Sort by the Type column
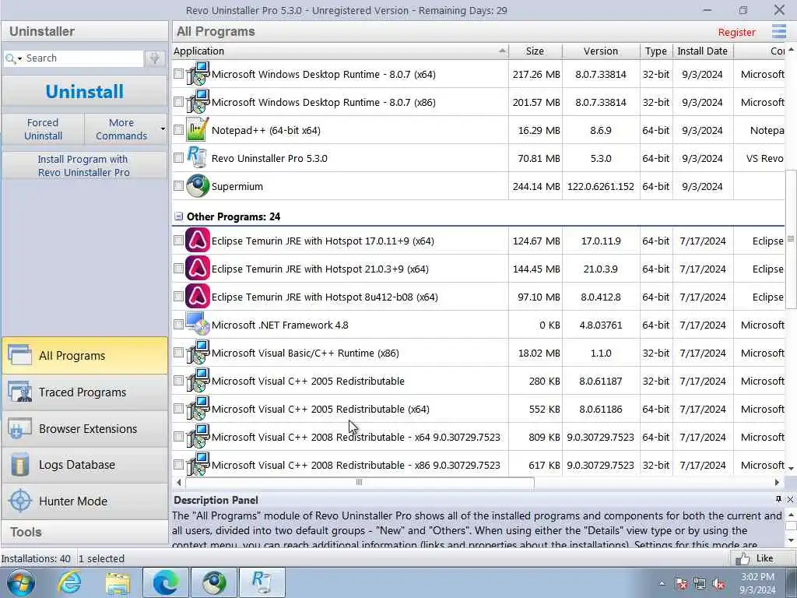Screen dimensions: 797x598 [656, 51]
